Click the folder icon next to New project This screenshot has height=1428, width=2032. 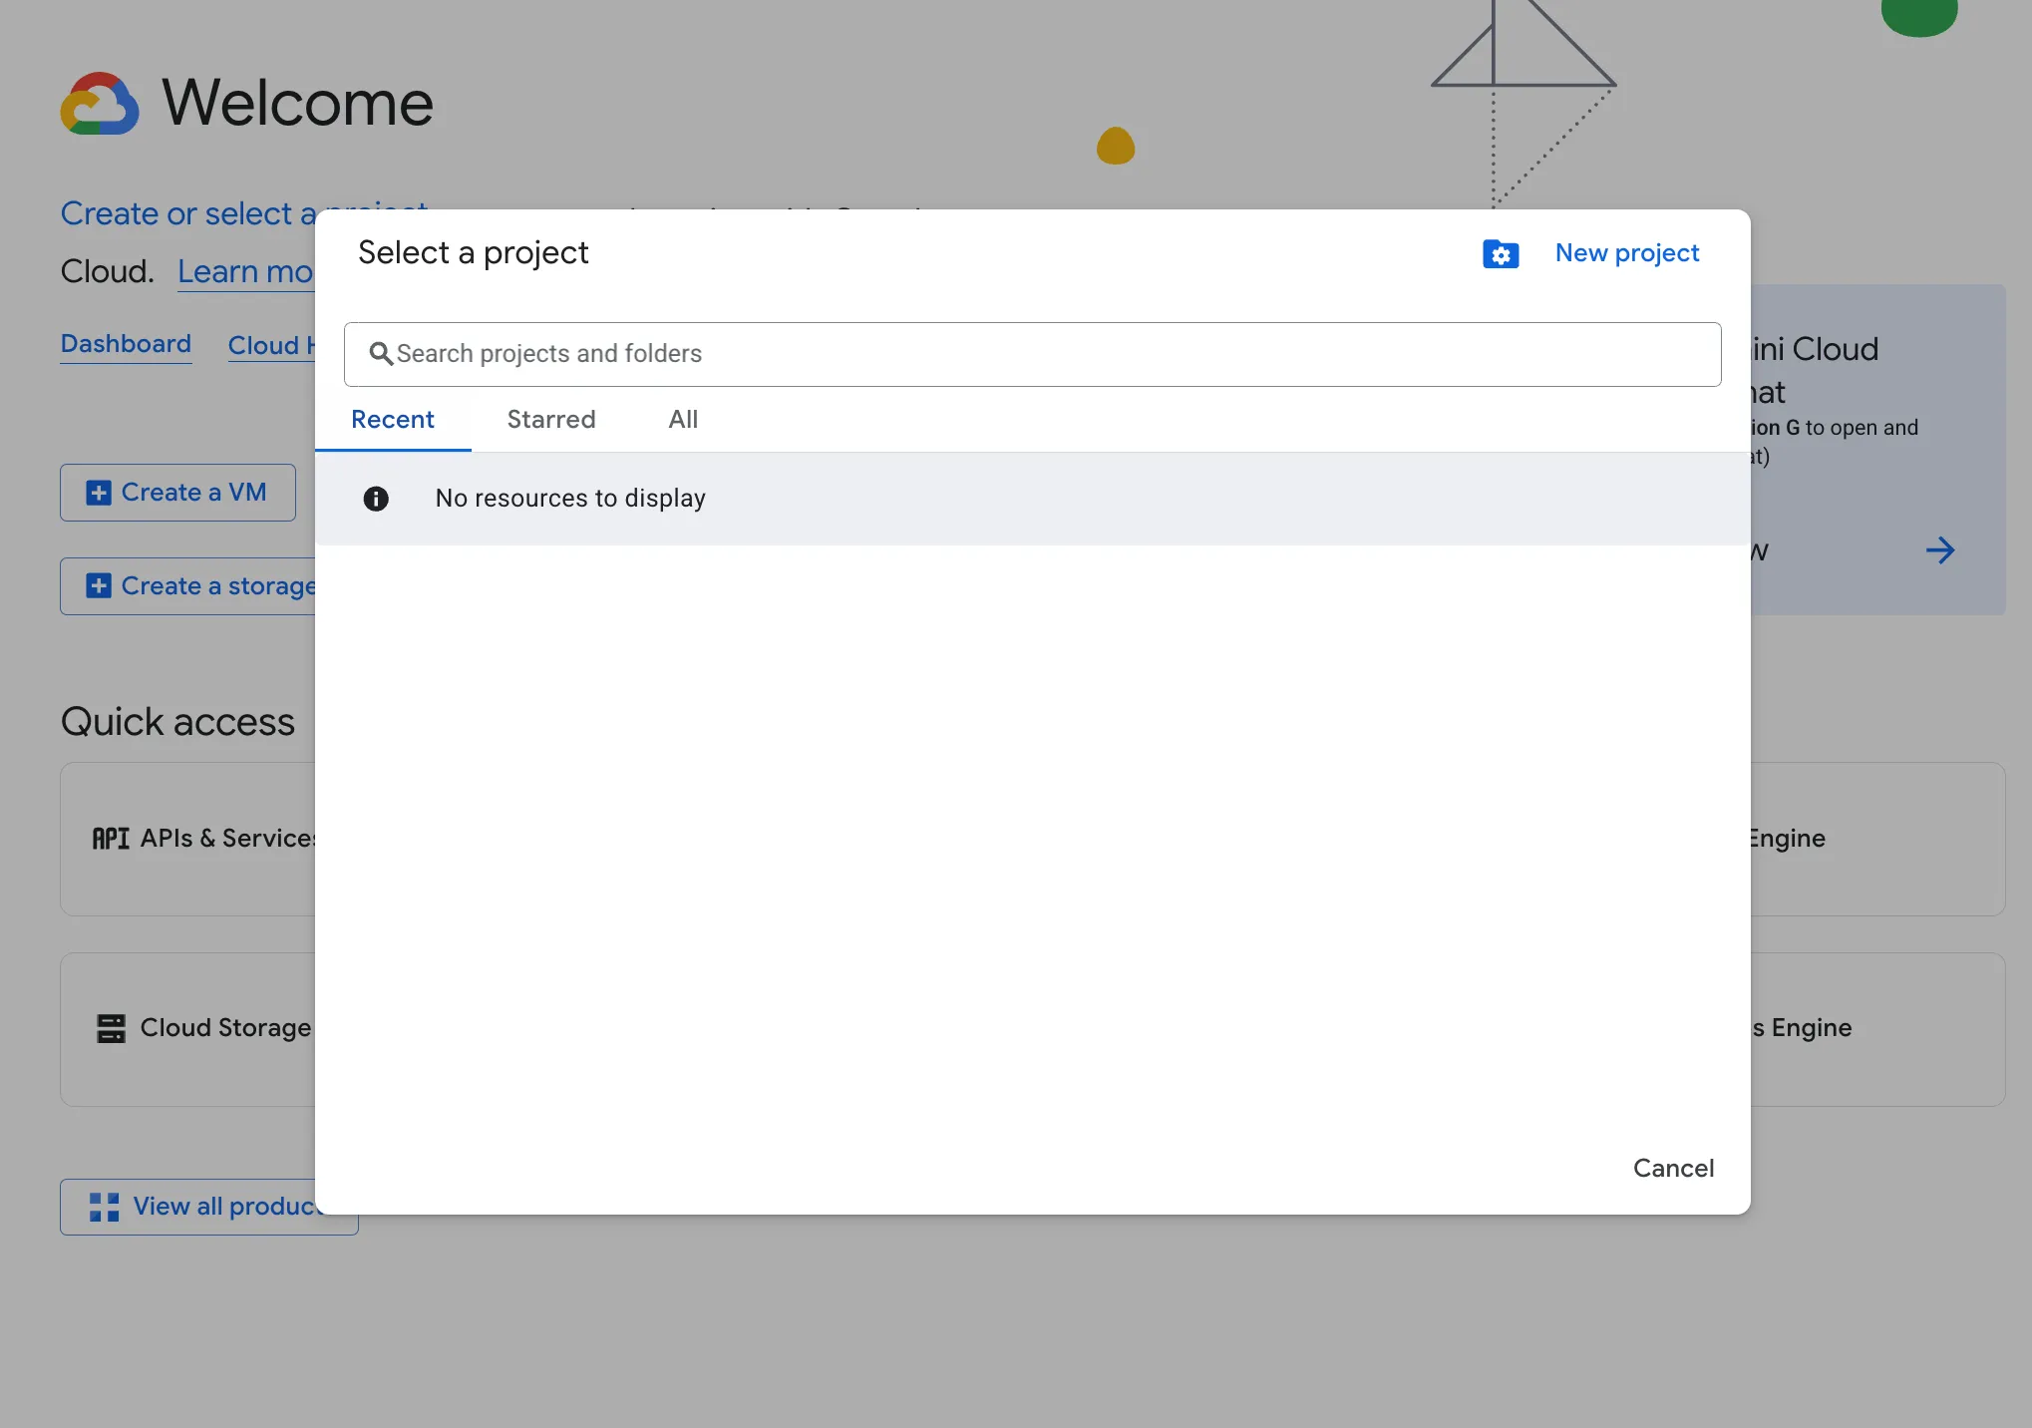1501,254
